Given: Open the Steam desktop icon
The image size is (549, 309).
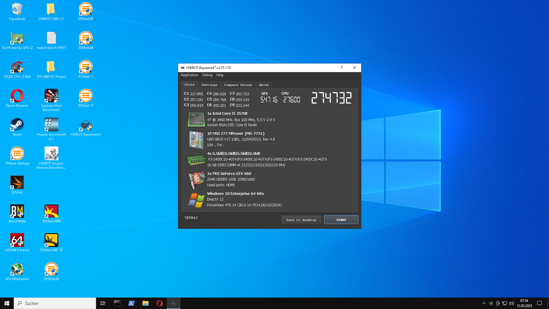Looking at the screenshot, I should [17, 127].
